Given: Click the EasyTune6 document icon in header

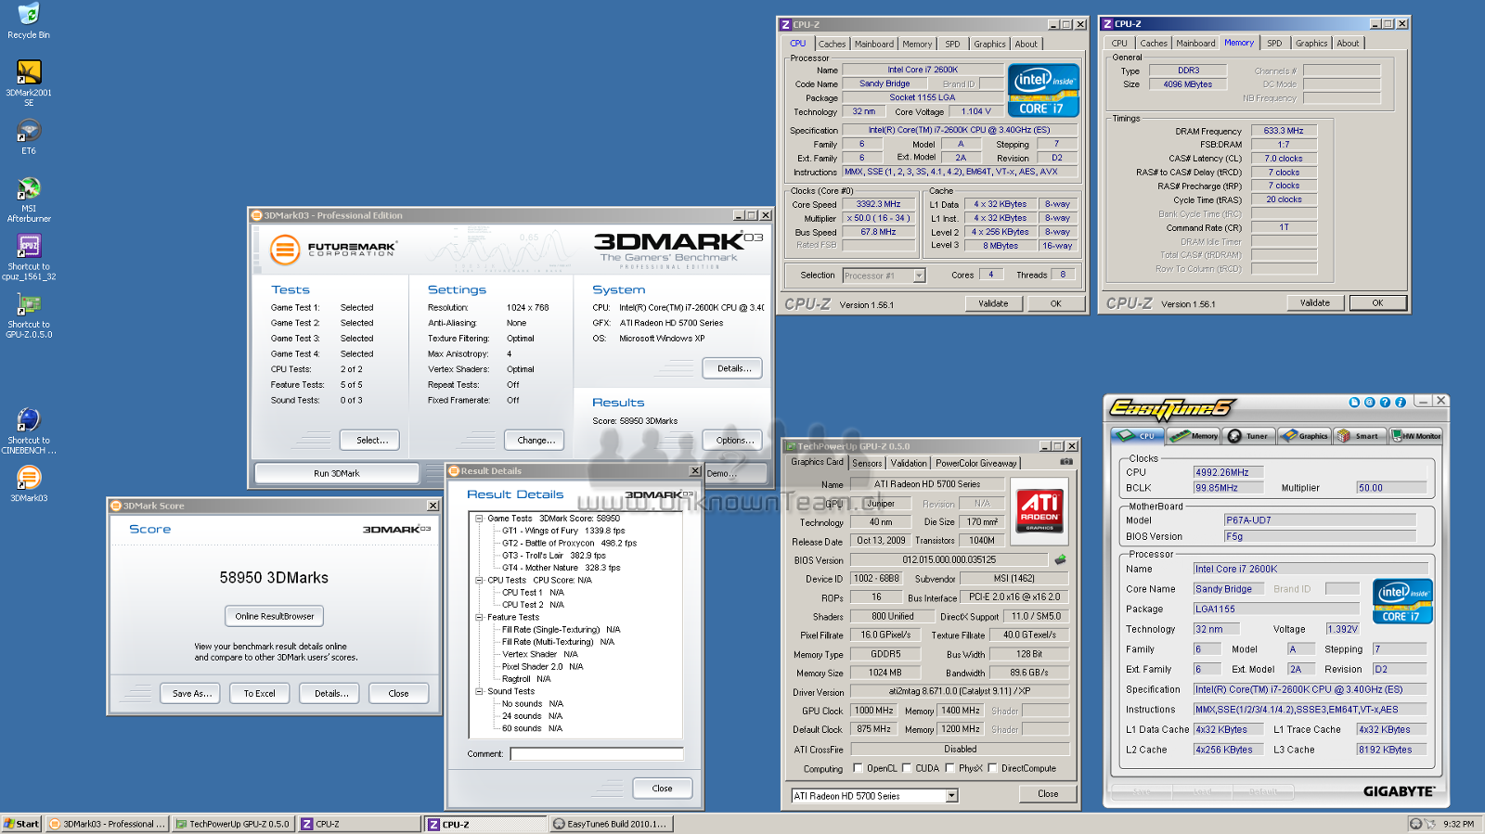Looking at the screenshot, I should [1354, 403].
